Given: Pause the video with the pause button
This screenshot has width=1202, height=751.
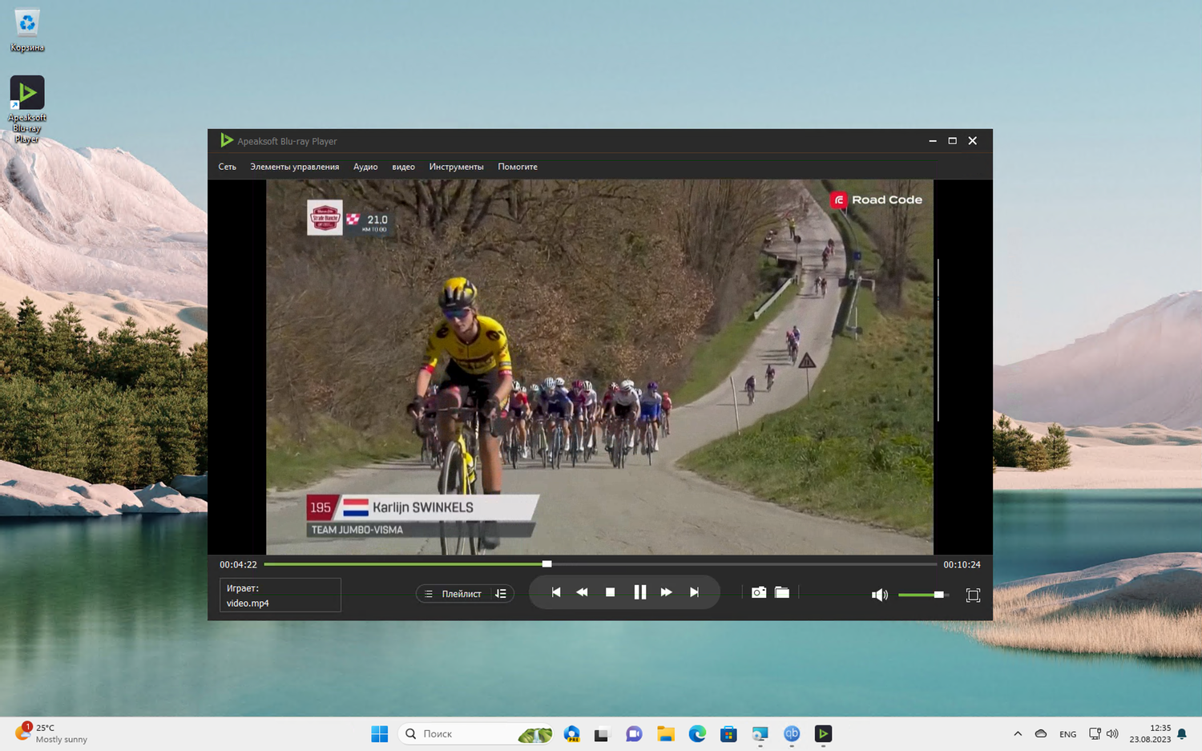Looking at the screenshot, I should click(639, 592).
